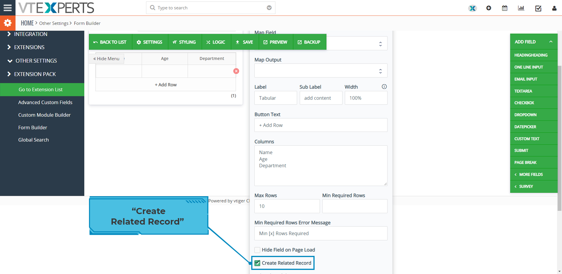The image size is (562, 274).
Task: Open the tasks checkmark icon
Action: click(538, 8)
